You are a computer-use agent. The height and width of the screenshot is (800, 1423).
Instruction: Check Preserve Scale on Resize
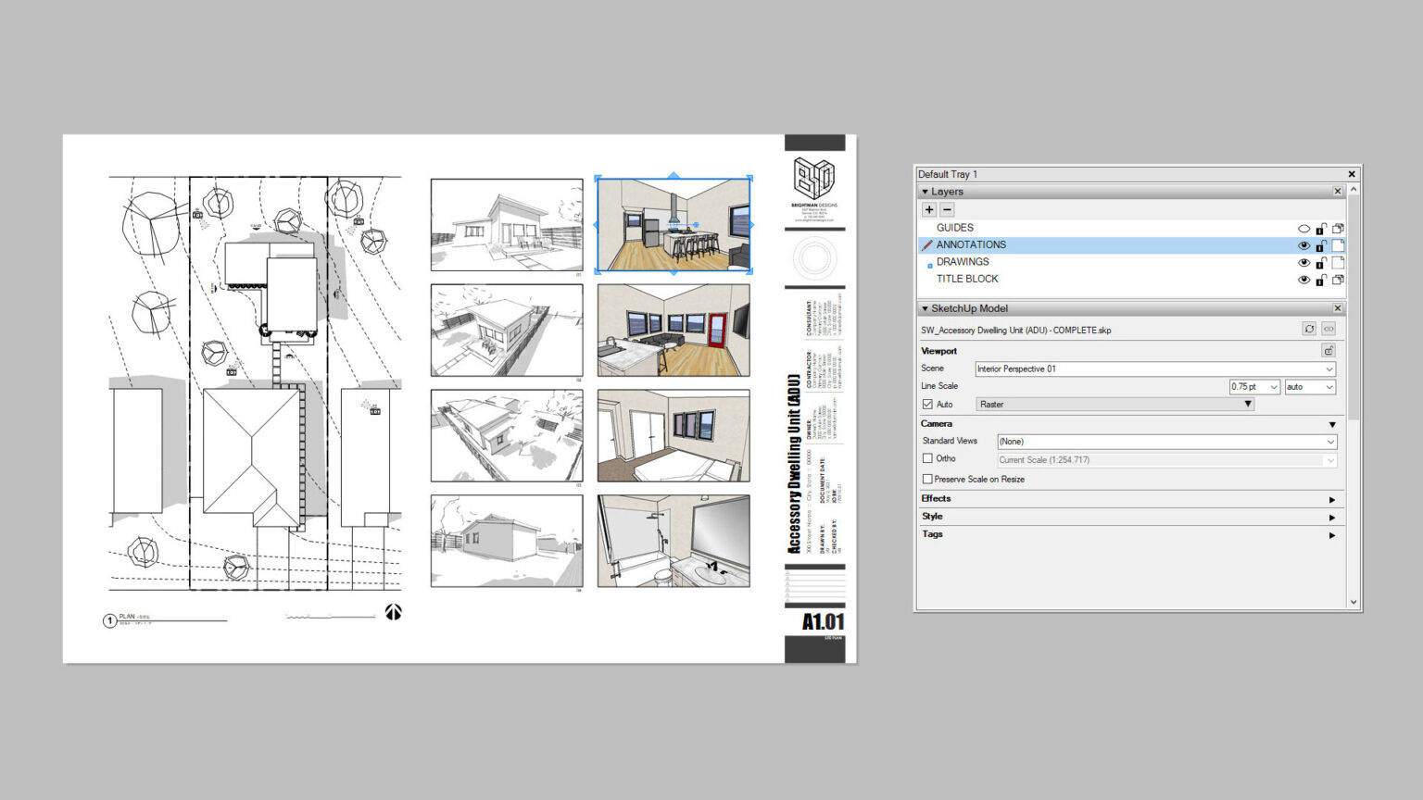click(x=927, y=479)
